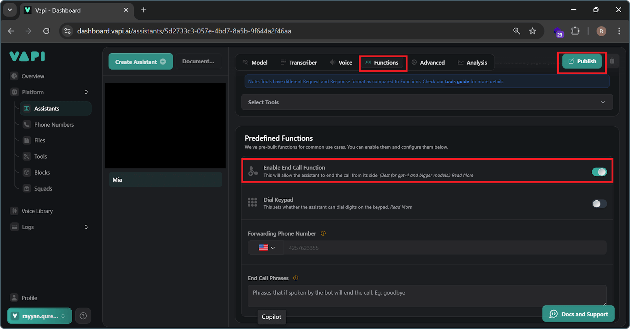
Task: Open the Chrome tab search dropdown
Action: tap(10, 10)
